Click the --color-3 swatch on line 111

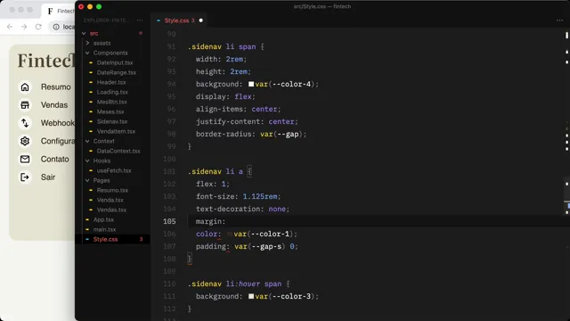251,296
